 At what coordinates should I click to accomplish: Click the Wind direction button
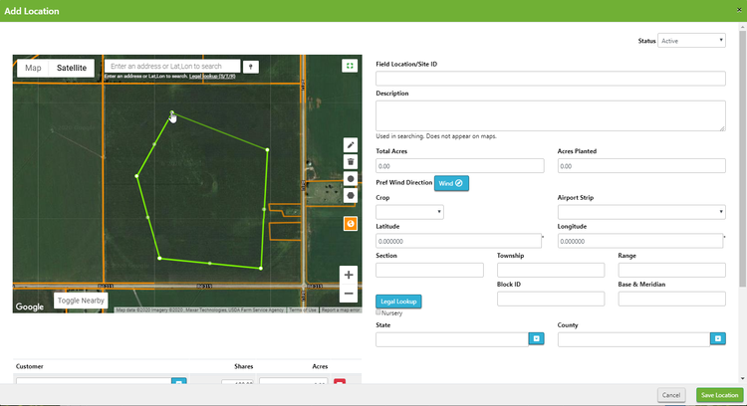[451, 183]
